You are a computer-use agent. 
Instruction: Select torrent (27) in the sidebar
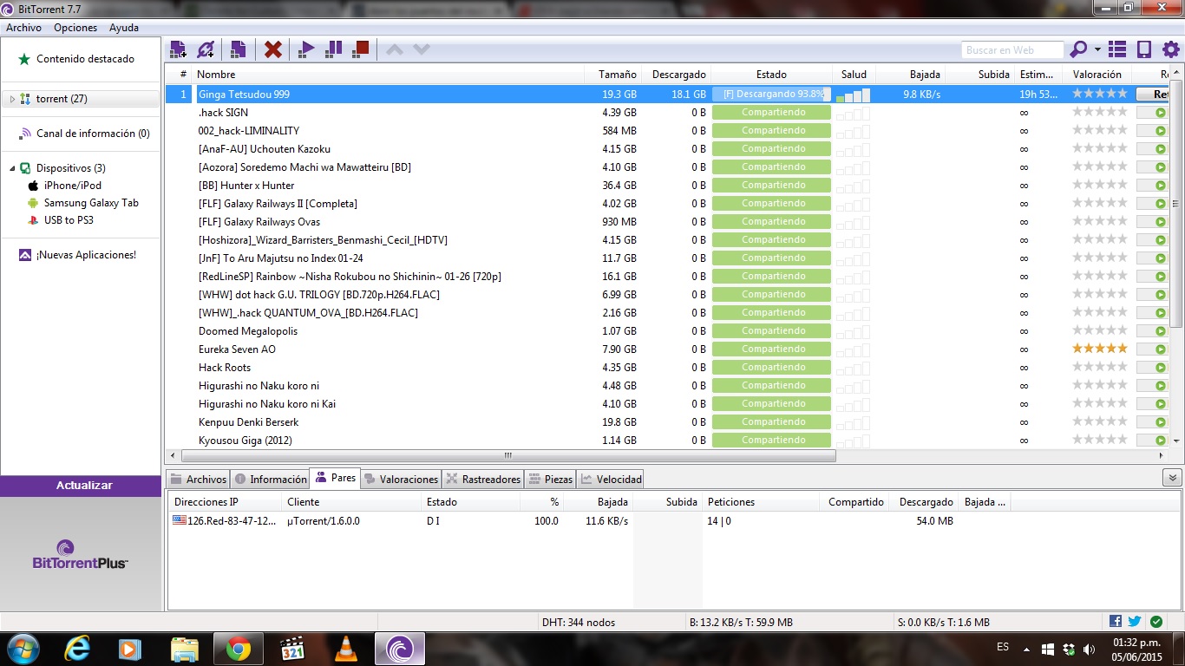tap(62, 99)
